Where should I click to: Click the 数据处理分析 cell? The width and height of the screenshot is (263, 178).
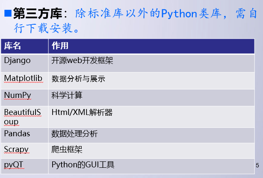point(151,135)
